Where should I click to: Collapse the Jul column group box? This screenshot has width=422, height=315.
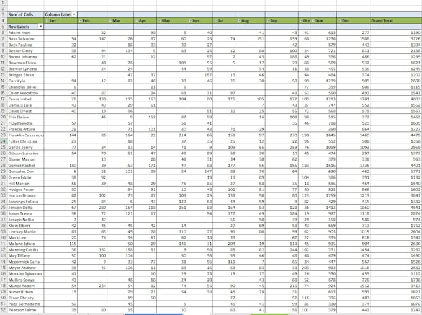point(216,20)
